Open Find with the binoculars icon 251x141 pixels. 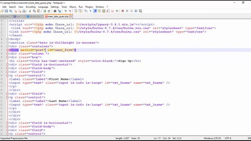tap(55, 11)
